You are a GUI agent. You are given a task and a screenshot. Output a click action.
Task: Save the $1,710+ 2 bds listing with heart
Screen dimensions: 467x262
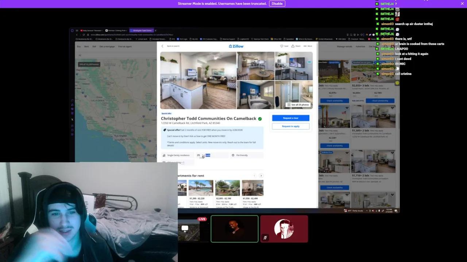(x=393, y=153)
